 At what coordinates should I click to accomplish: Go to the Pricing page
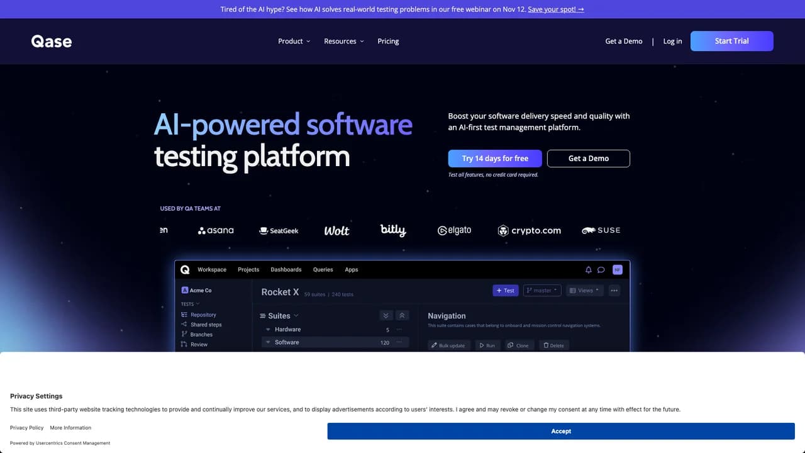tap(388, 41)
